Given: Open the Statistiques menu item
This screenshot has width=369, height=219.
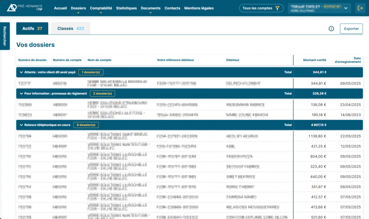Looking at the screenshot, I should pos(126,8).
